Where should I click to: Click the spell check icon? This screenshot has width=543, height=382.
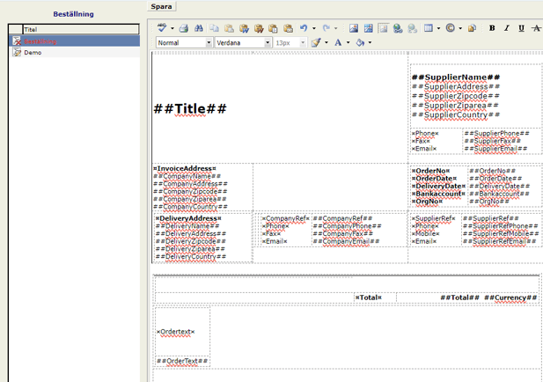(162, 28)
